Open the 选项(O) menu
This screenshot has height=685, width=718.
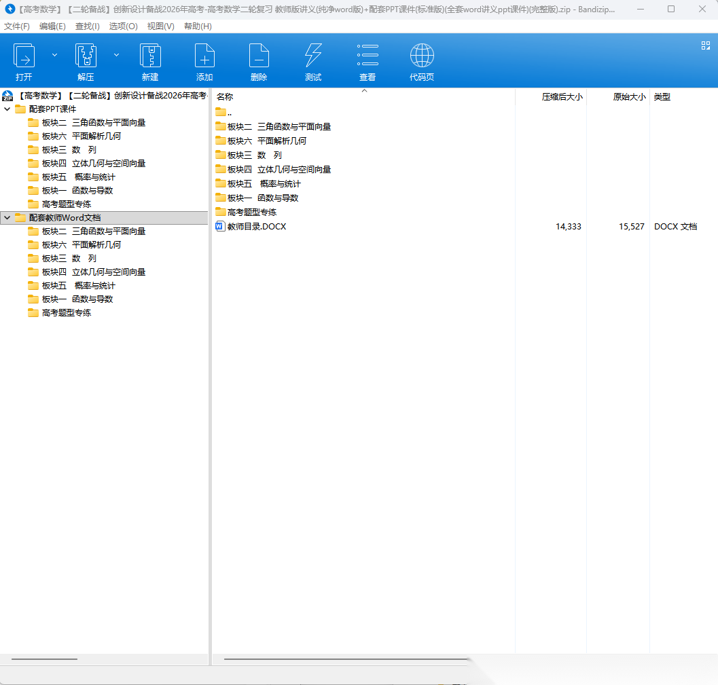click(x=123, y=26)
